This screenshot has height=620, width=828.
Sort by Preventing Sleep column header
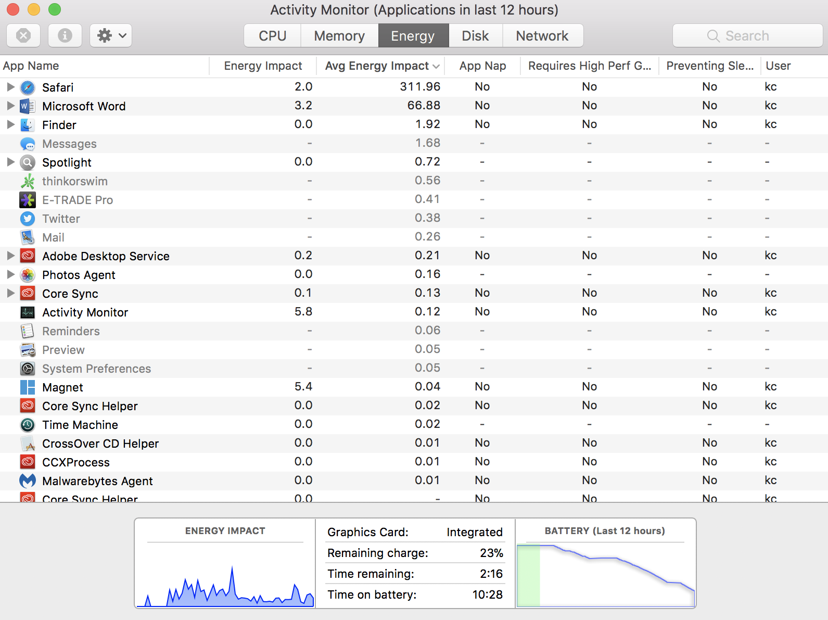click(x=710, y=66)
